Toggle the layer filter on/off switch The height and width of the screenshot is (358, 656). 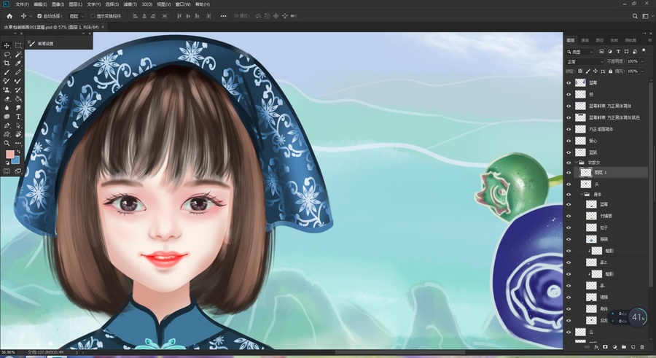pos(644,51)
